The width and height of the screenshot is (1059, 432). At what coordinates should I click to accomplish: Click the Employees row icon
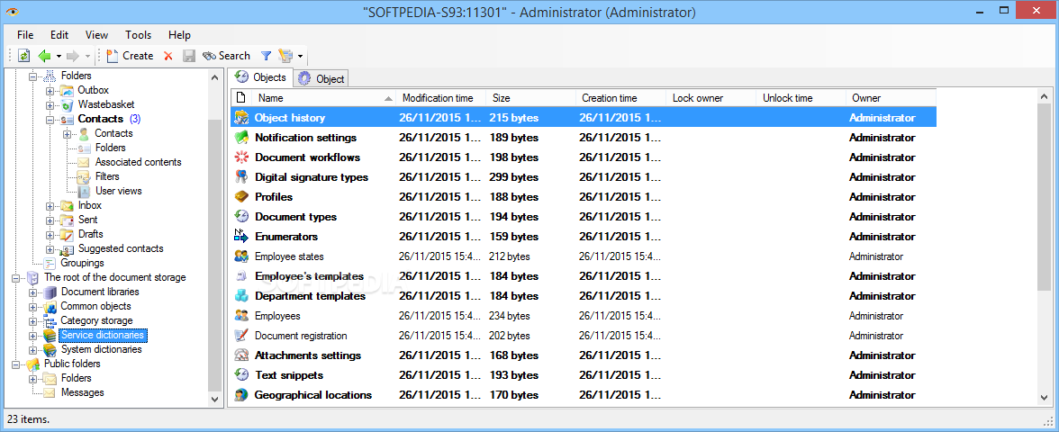coord(241,316)
